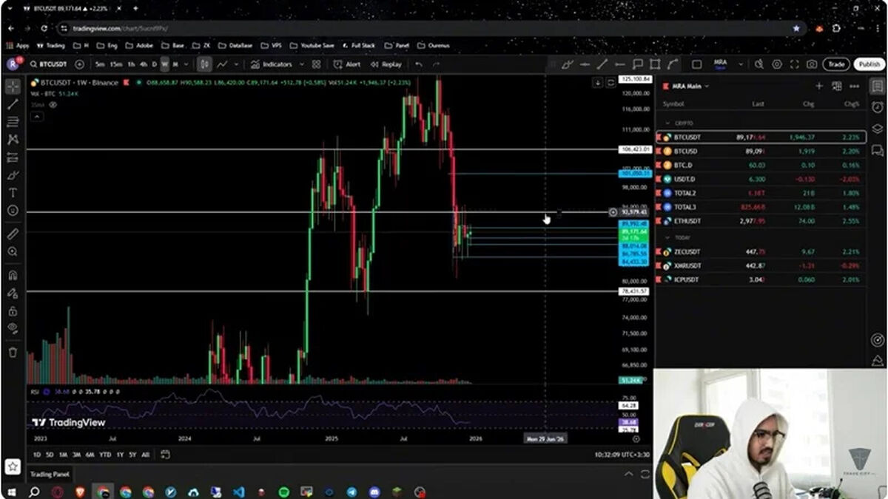The image size is (888, 499).
Task: Open the Indicators dialog
Action: (x=272, y=64)
